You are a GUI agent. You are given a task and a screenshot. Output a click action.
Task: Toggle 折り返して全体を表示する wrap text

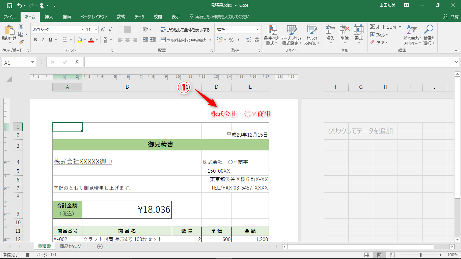(x=185, y=30)
